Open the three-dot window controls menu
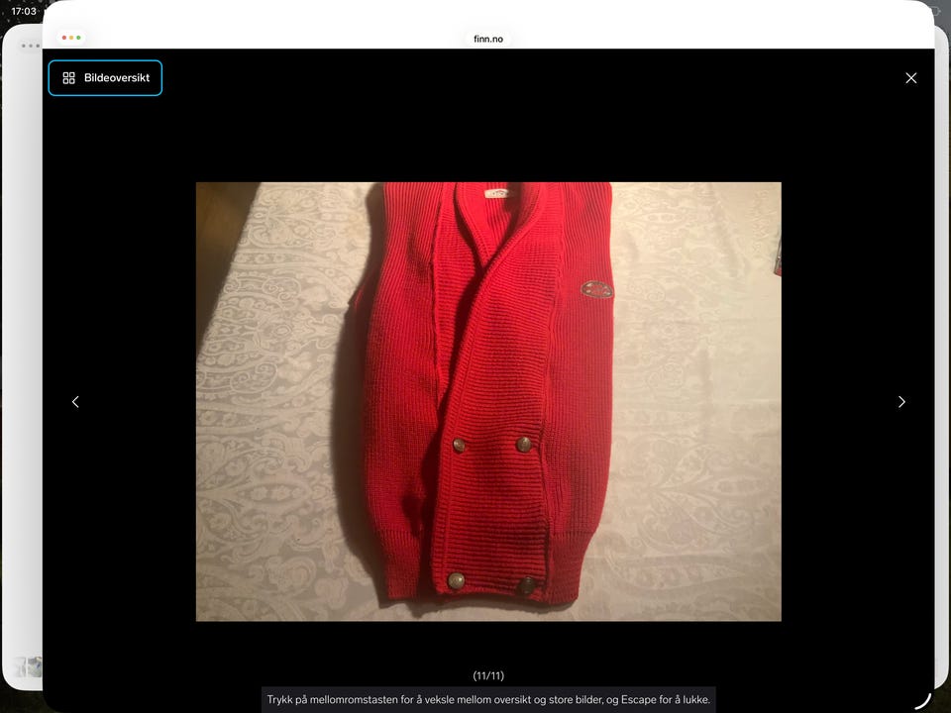Viewport: 951px width, 713px height. 71,38
